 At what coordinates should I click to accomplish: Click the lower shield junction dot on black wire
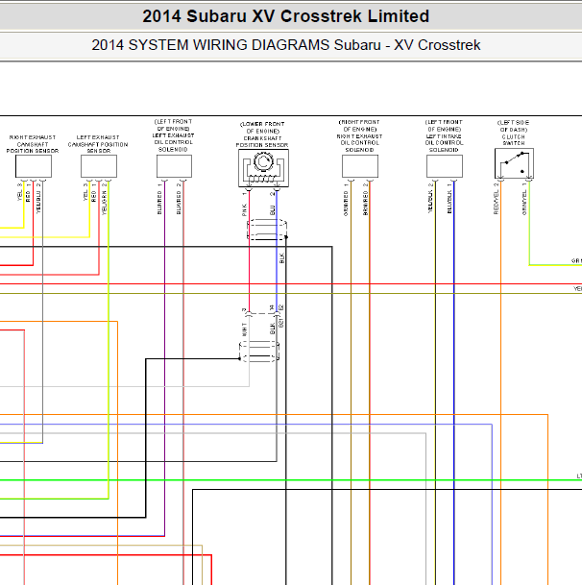point(239,359)
